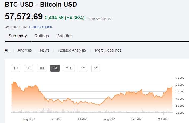189x123 pixels.
Task: Select the 1Y chart range
Action: (x=83, y=68)
